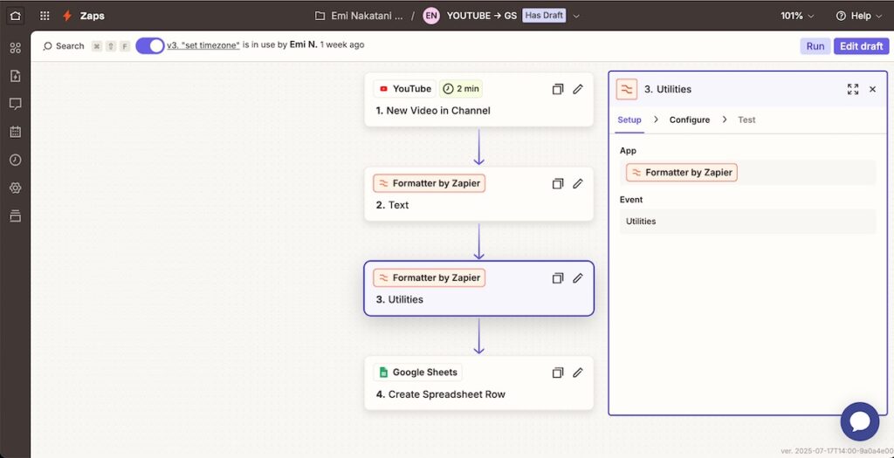Click the YOUTUBE → GS Zap title
Viewport: 894px width, 458px height.
tap(482, 16)
